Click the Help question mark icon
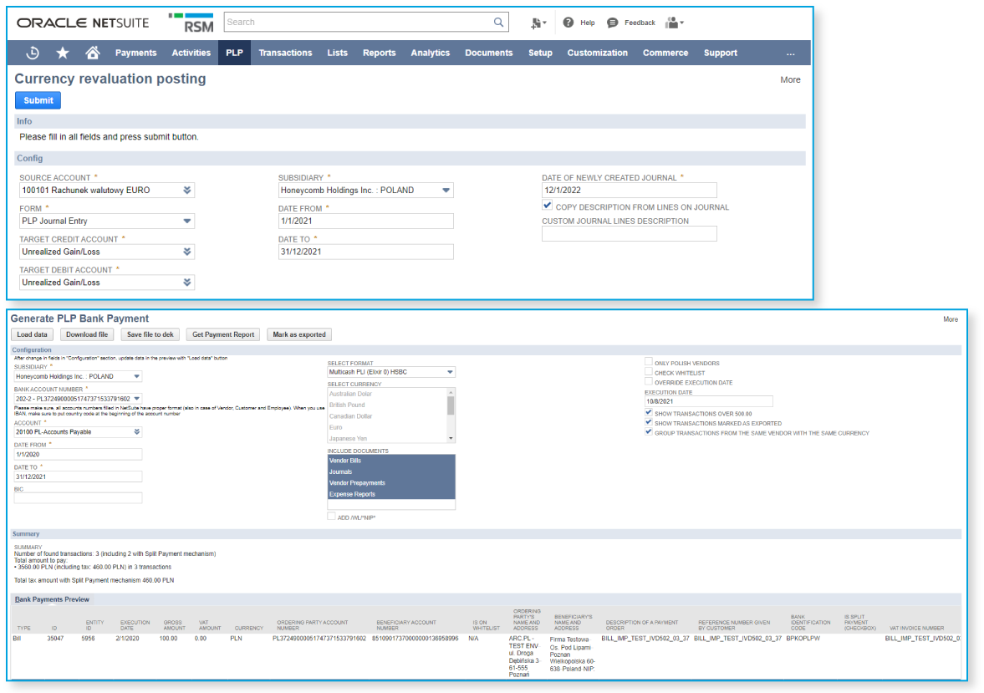 (x=568, y=23)
